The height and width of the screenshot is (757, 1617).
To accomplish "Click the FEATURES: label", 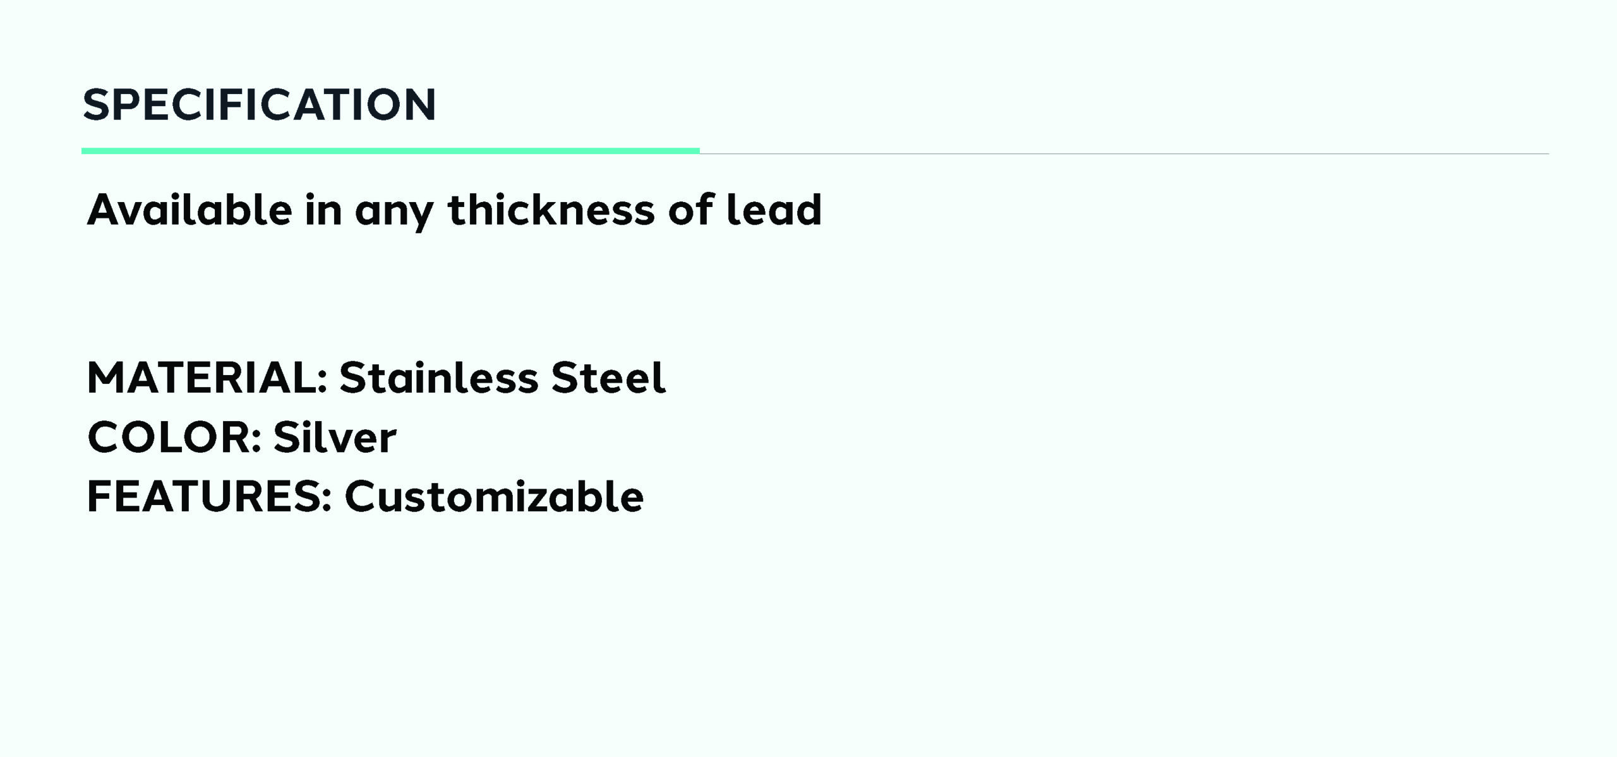I will point(210,496).
